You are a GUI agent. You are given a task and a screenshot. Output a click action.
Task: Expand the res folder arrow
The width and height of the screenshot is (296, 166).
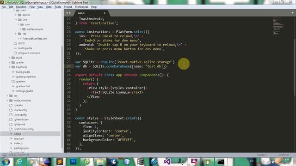pyautogui.click(x=16, y=34)
